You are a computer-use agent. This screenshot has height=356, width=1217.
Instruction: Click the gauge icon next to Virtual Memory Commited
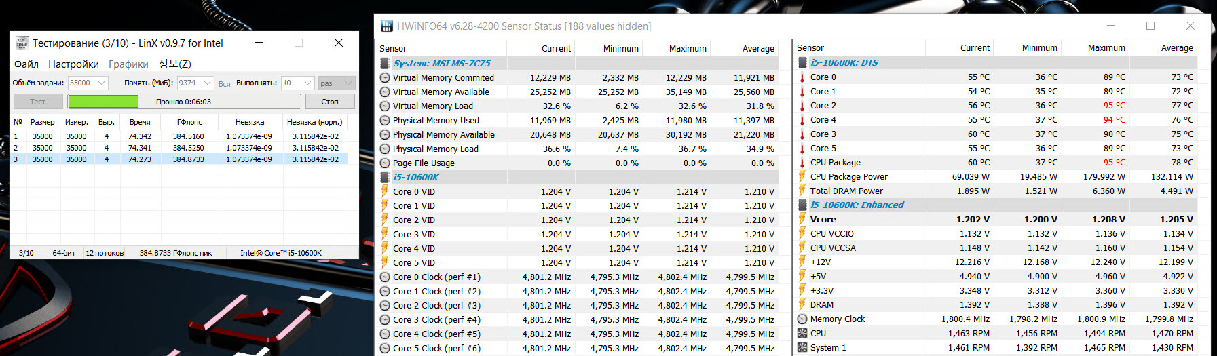[385, 77]
